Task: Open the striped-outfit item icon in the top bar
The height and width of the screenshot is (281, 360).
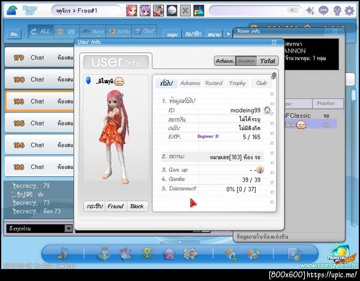Action: (158, 11)
